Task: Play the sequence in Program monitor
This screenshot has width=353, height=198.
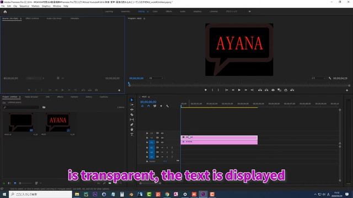Action: (x=239, y=90)
